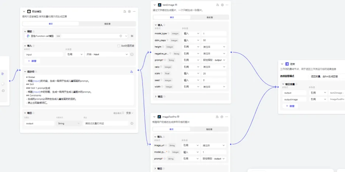Open the output 引用 dropdown in End node

[x=318, y=93]
